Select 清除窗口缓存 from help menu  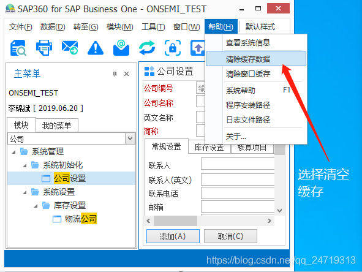click(x=256, y=74)
